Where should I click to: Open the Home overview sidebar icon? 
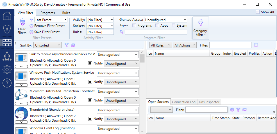(x=7, y=16)
